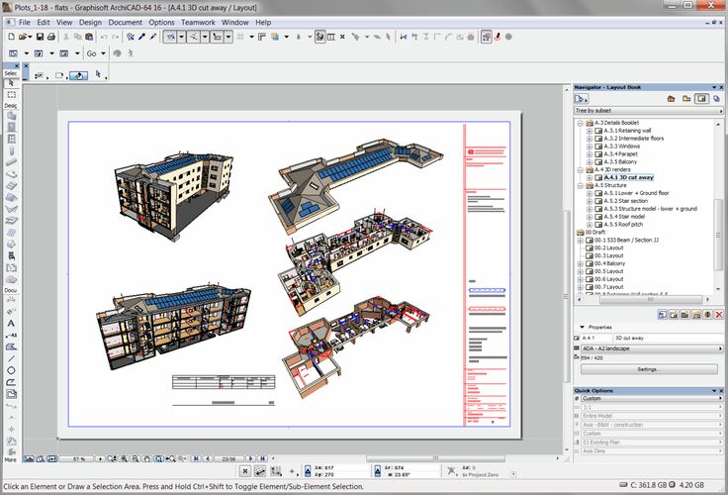Viewport: 728px width, 495px height.
Task: Click the Settings... button
Action: (648, 368)
